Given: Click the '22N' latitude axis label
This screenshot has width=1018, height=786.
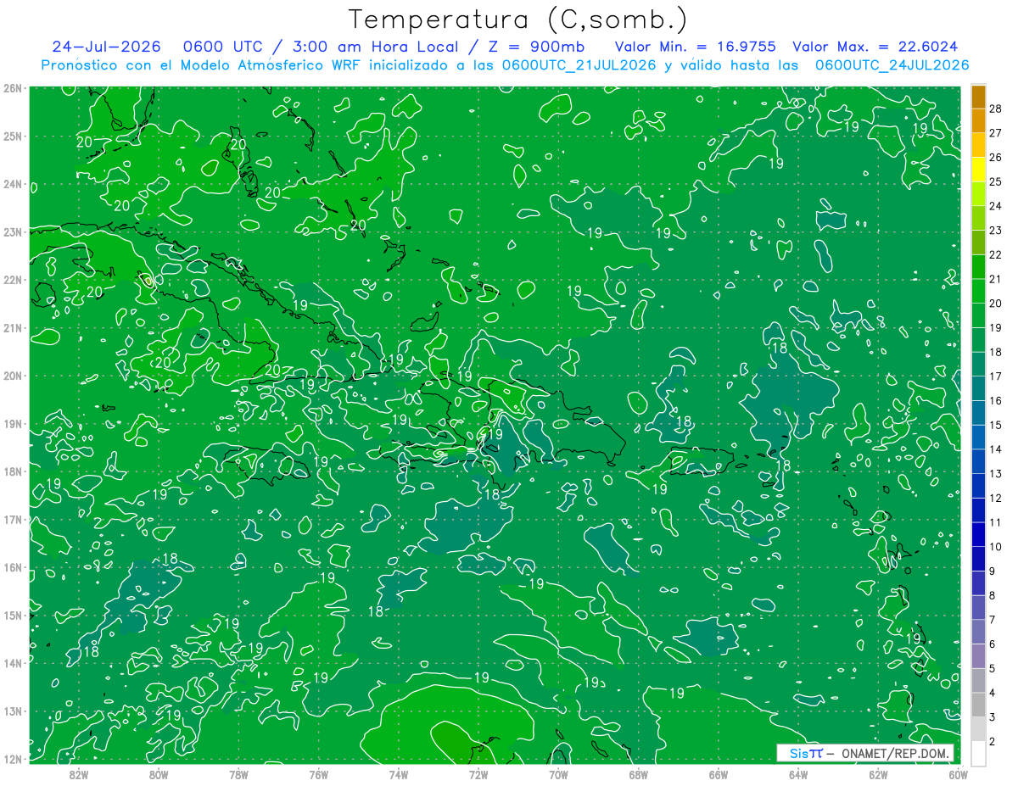Looking at the screenshot, I should pyautogui.click(x=12, y=280).
